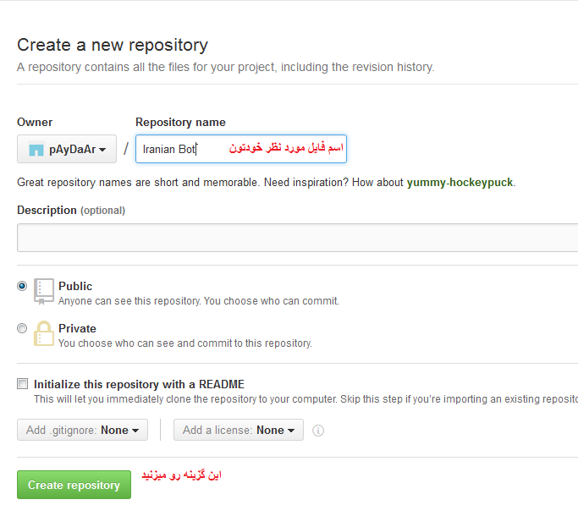The width and height of the screenshot is (578, 505).
Task: Select the Public radio button
Action: point(22,286)
